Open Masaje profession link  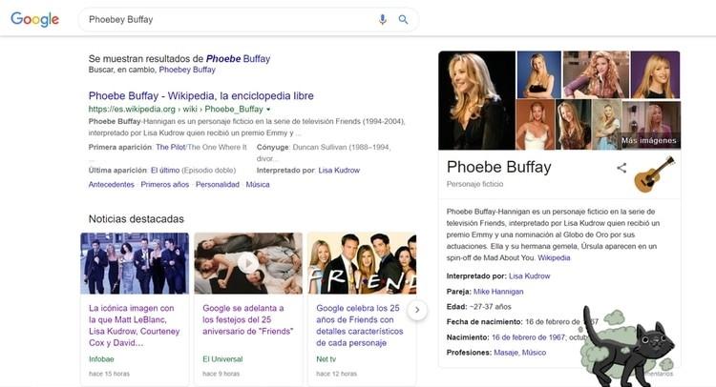pos(505,353)
